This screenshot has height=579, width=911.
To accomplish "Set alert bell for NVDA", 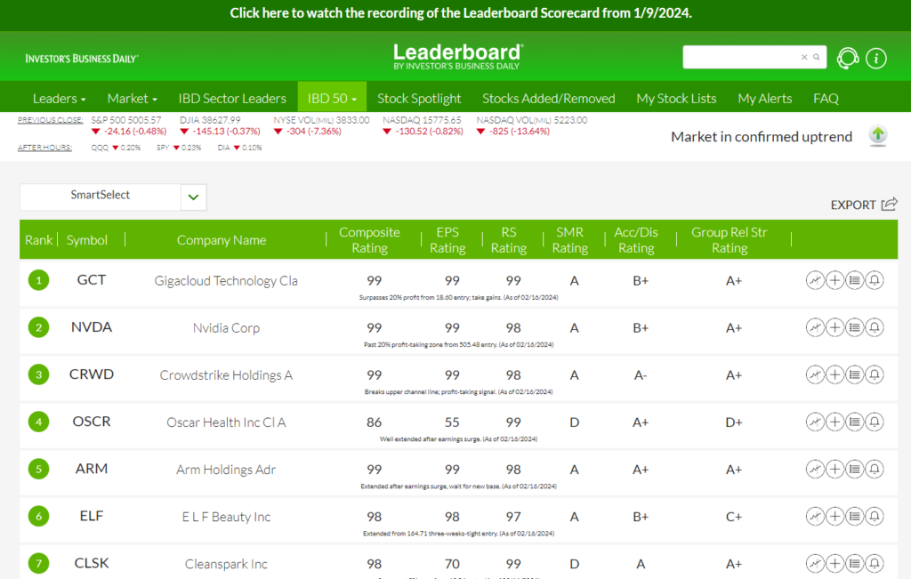I will pos(875,327).
